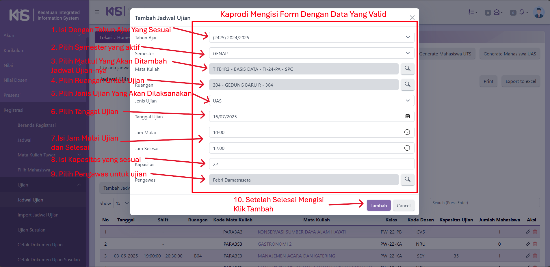This screenshot has width=550, height=267.
Task: Toggle the hamburger sidebar menu icon
Action: (x=97, y=12)
